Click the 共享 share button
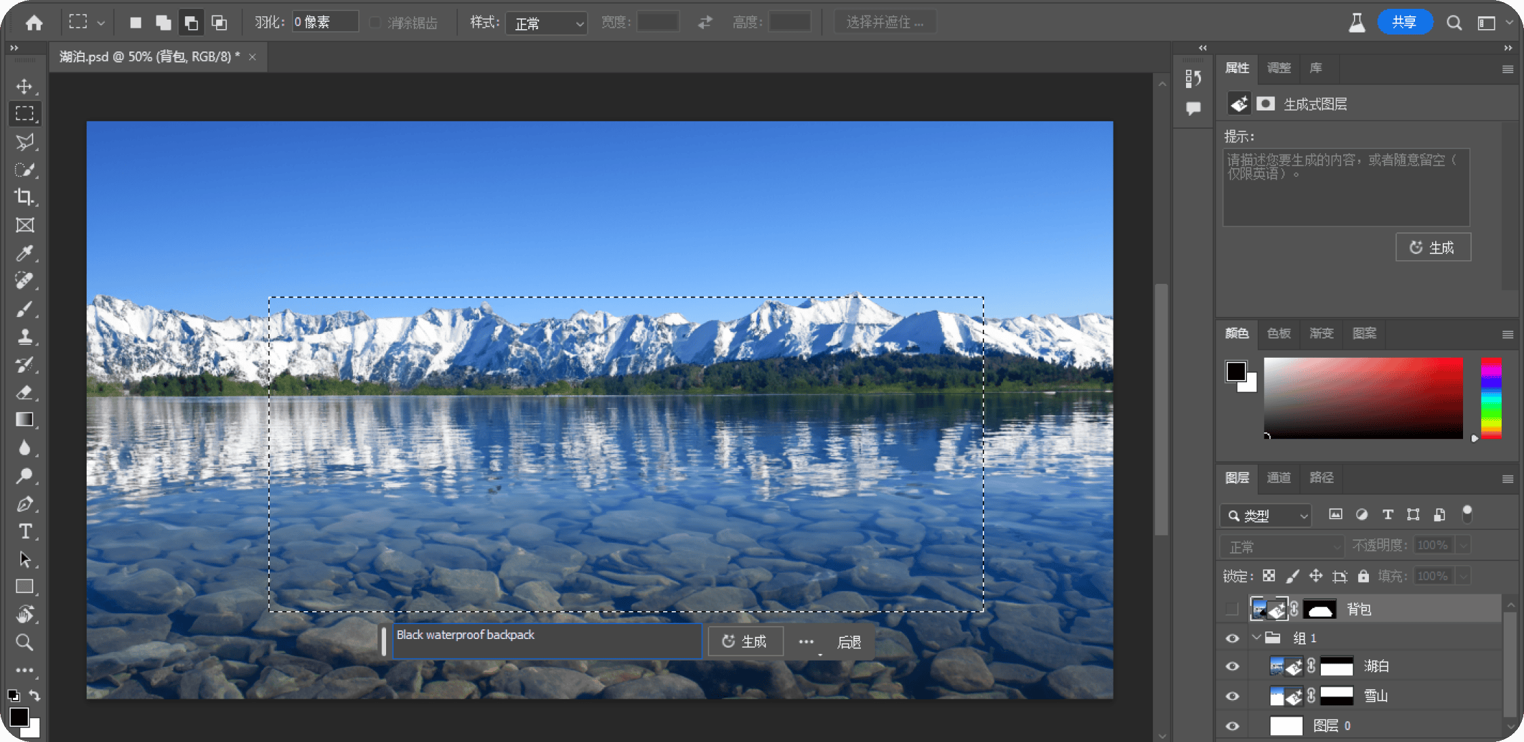 point(1405,22)
